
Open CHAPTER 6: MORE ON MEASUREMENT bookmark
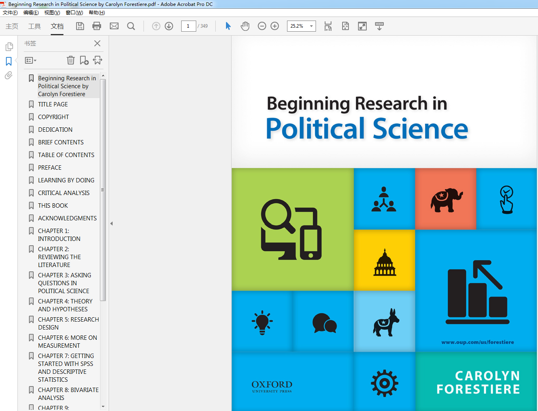coord(67,342)
